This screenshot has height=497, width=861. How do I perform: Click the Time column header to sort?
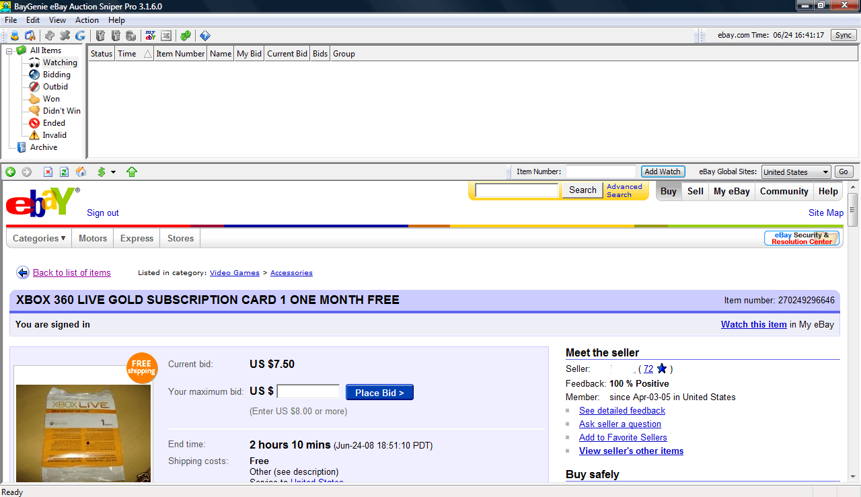click(x=126, y=53)
